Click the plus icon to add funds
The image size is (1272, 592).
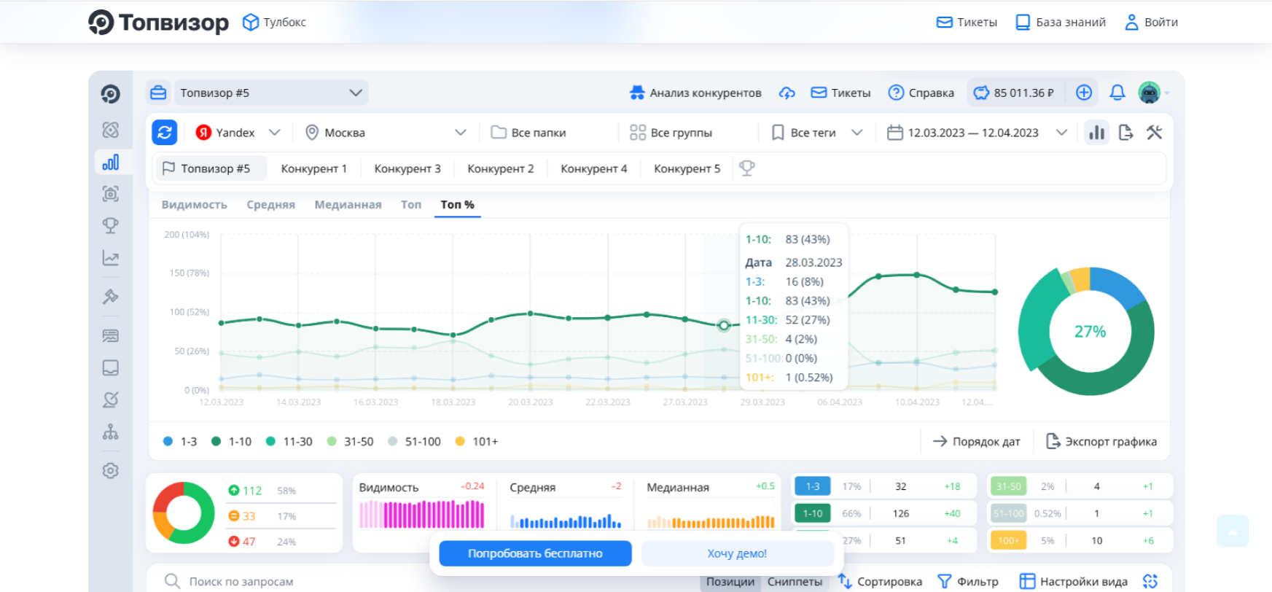(x=1084, y=93)
